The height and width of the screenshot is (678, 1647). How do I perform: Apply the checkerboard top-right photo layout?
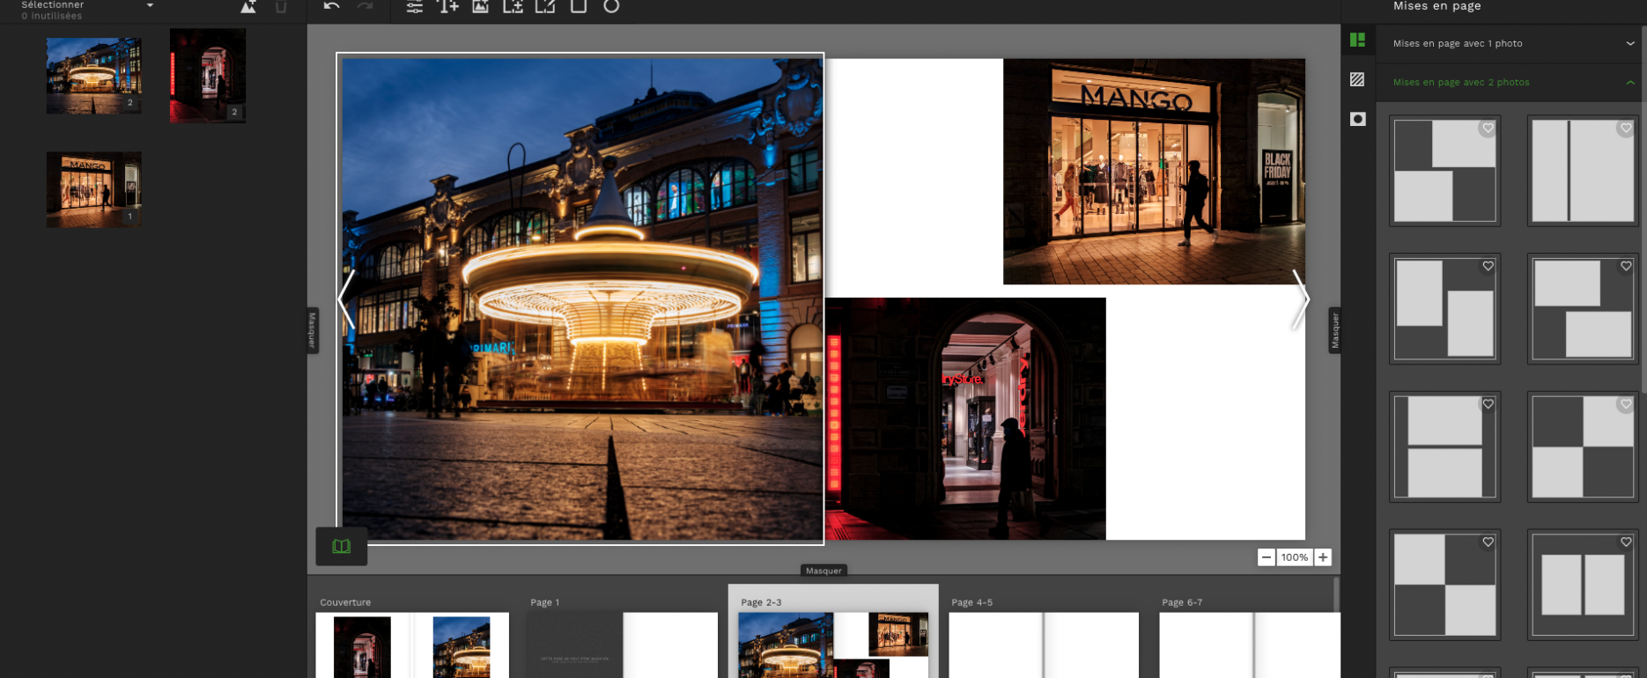(x=1583, y=446)
